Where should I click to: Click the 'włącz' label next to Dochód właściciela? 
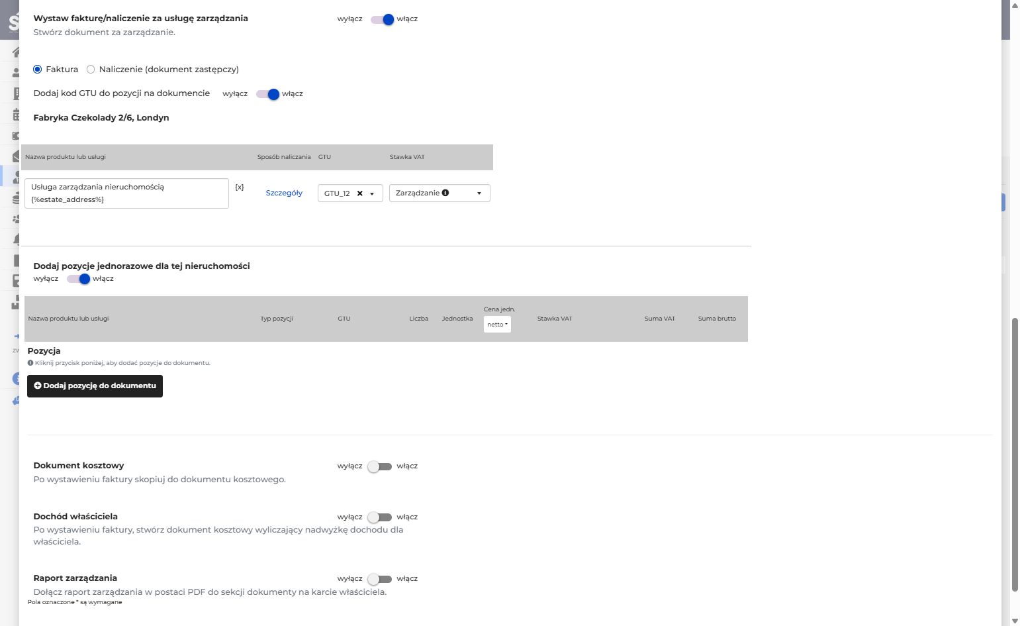tap(407, 517)
